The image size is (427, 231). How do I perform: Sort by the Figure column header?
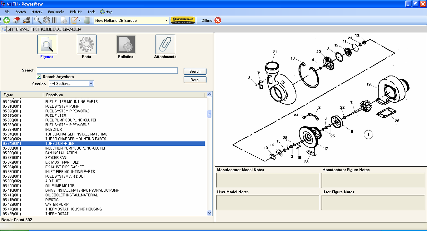tap(22, 95)
